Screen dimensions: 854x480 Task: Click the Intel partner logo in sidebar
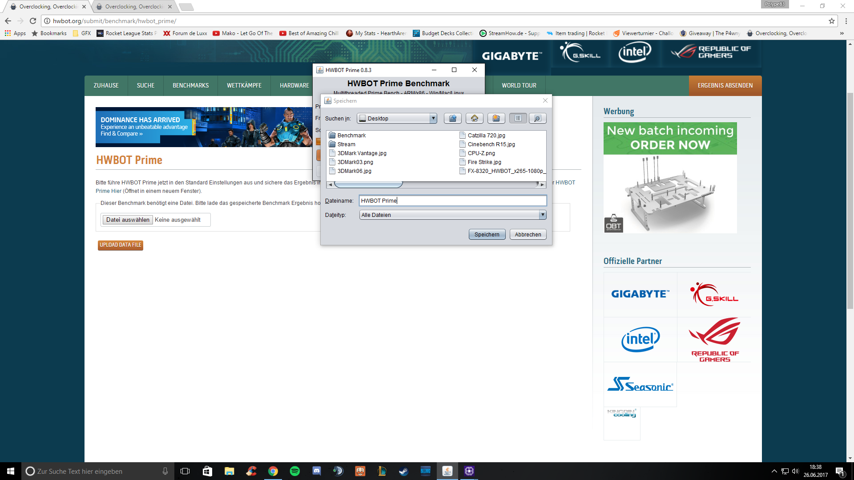(640, 339)
